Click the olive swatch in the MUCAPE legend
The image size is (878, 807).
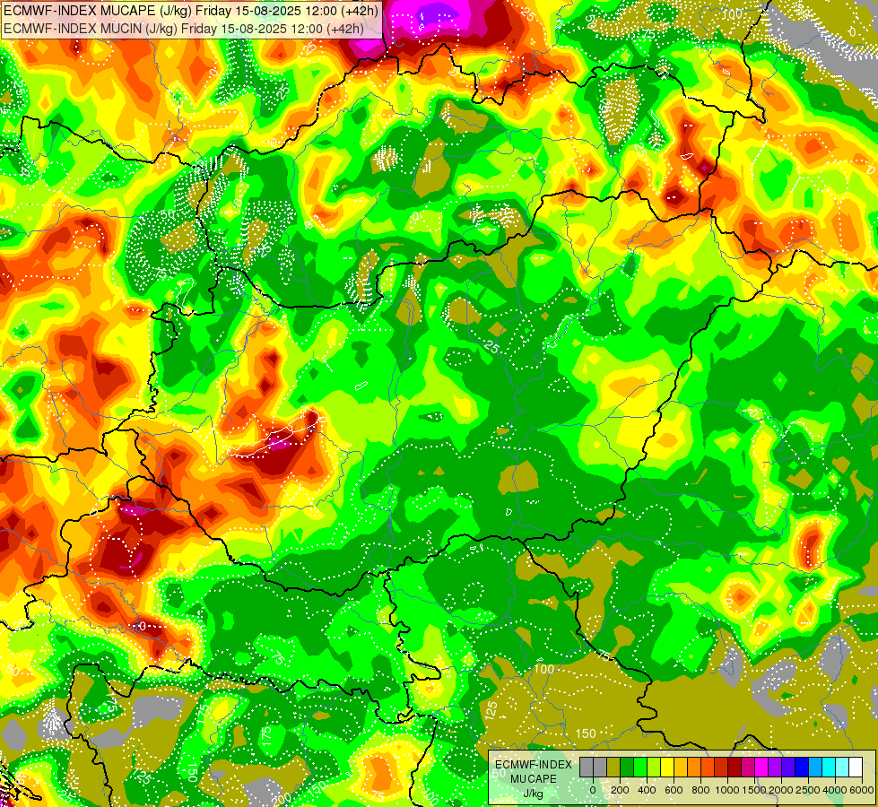coord(613,767)
